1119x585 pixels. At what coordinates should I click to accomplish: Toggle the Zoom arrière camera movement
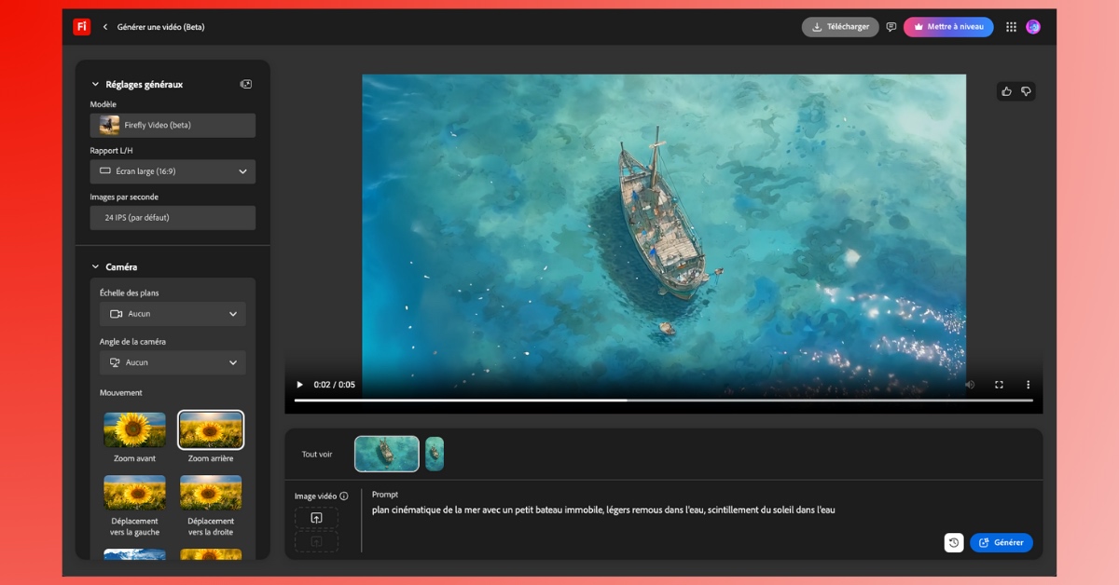211,430
